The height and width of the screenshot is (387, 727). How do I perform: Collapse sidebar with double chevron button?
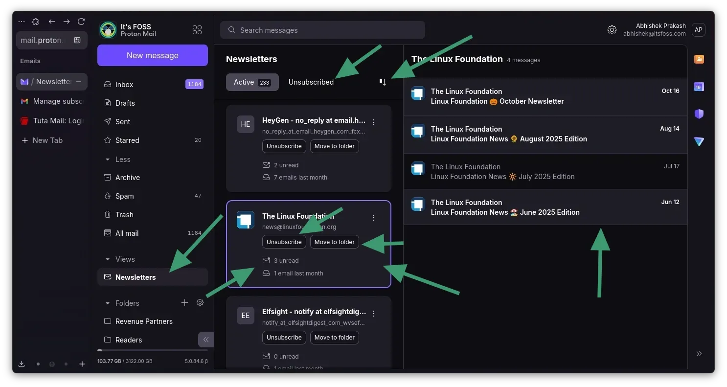tap(205, 340)
